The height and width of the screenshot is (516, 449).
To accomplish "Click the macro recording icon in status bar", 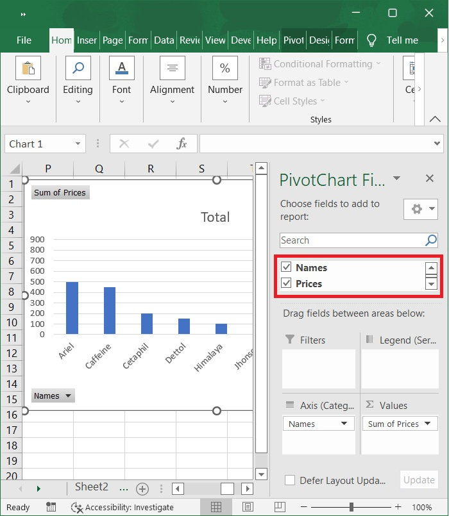I will coord(51,507).
